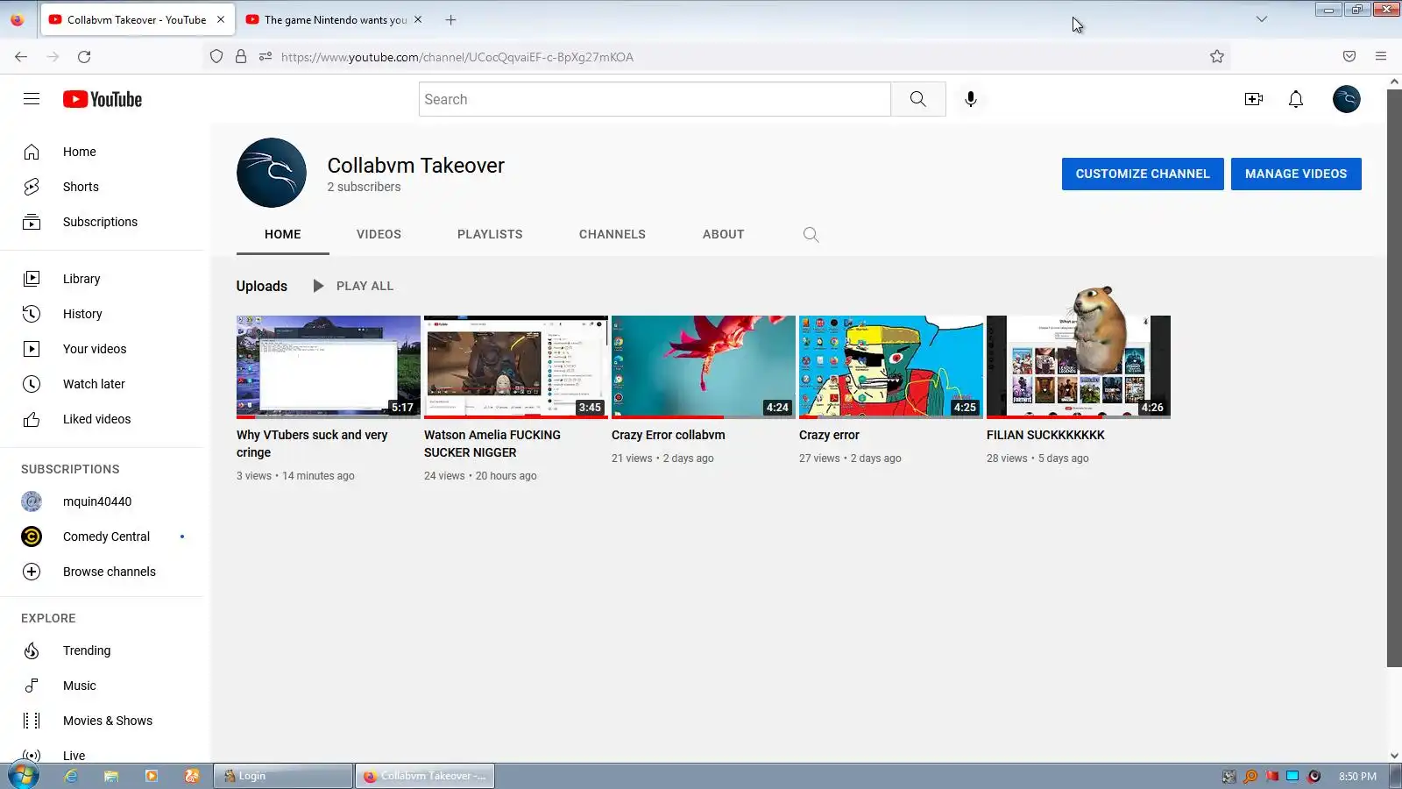Open the account avatar menu
Screen dimensions: 1402x789
coord(1347,99)
